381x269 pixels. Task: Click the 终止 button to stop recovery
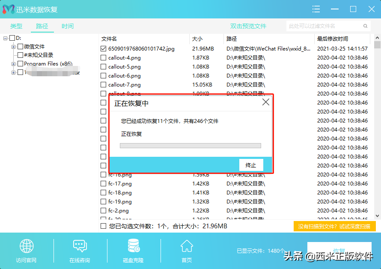coord(251,165)
